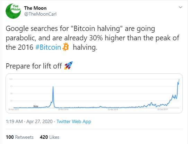Visit the @TheMoonCarl handle
The height and width of the screenshot is (144, 188).
[40, 14]
